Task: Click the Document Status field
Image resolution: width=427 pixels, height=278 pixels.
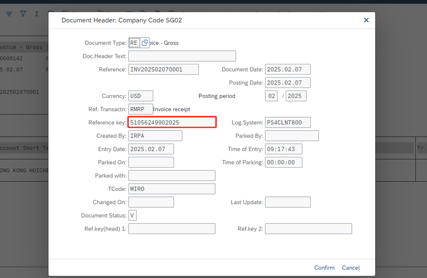Action: pos(132,215)
